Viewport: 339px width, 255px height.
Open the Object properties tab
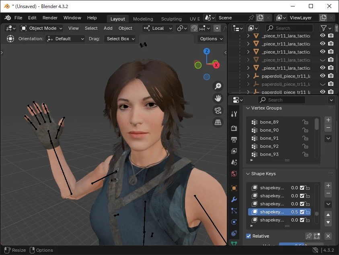(x=234, y=188)
